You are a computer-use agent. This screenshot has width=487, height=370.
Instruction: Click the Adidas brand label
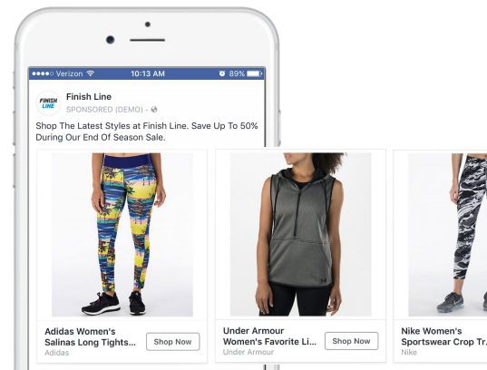(56, 353)
